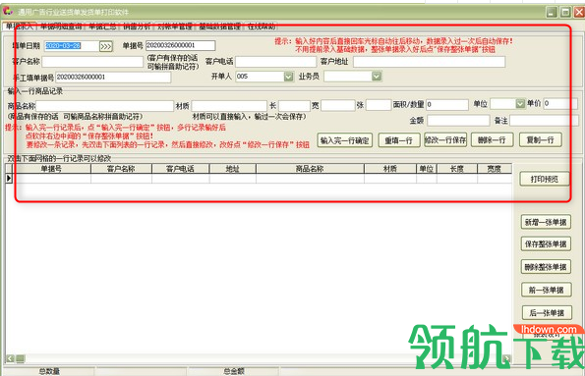Switch to the 基础数据管理 tab
This screenshot has height=376, width=585.
tap(219, 27)
